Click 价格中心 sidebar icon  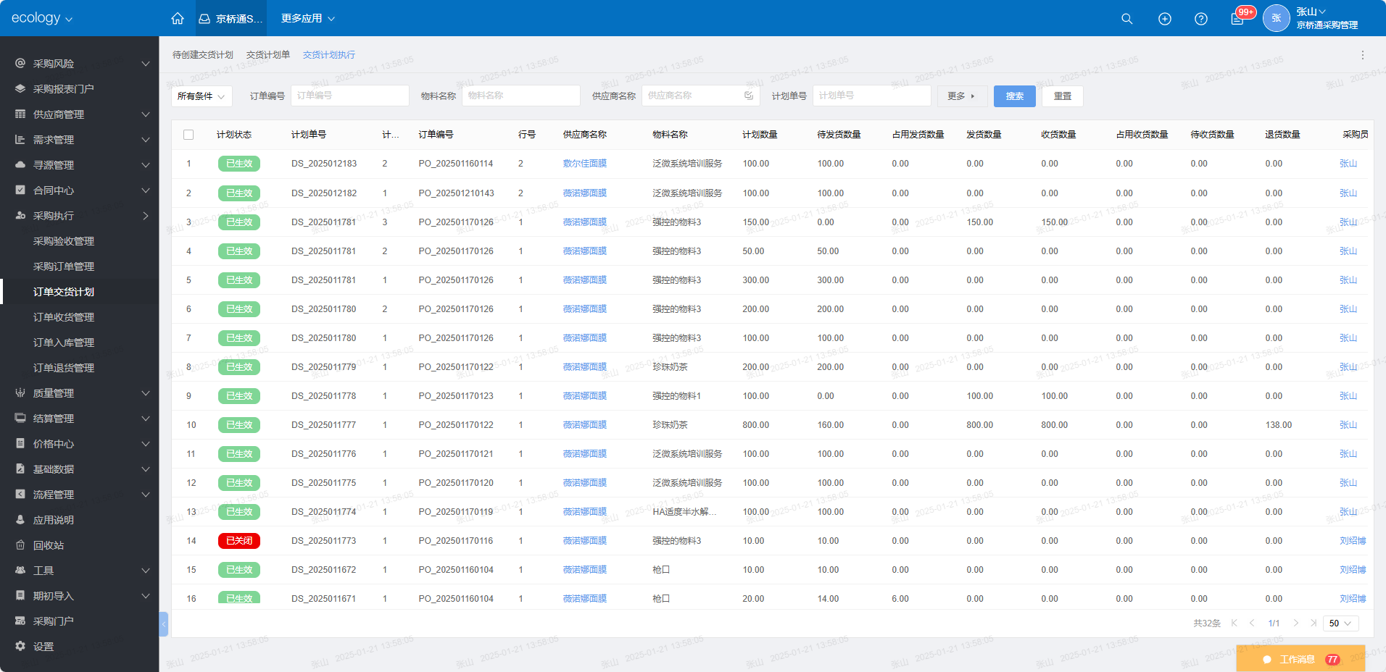[20, 444]
